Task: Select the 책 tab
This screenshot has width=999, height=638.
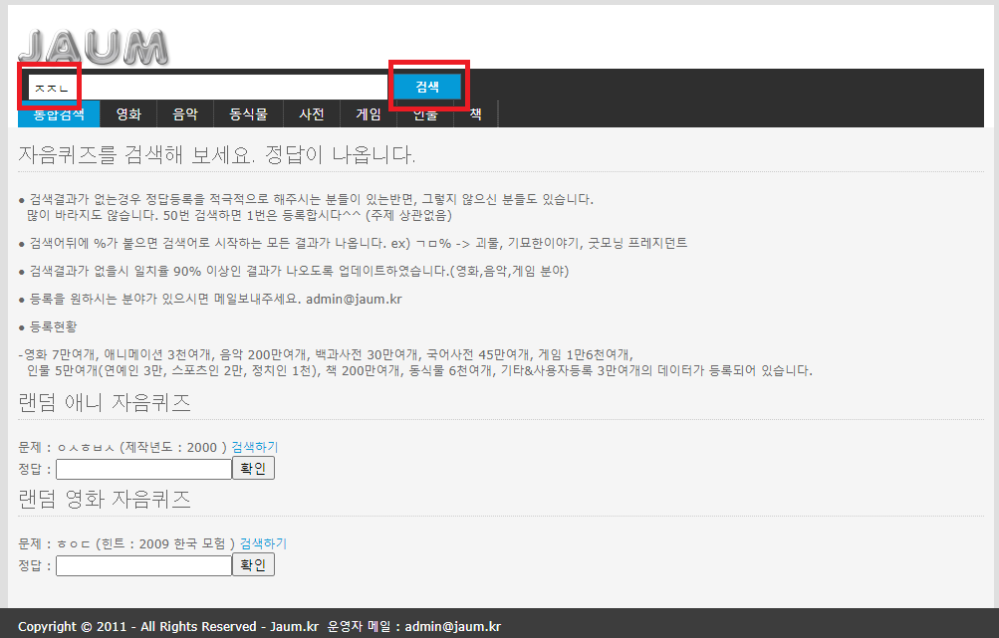Action: (x=475, y=114)
